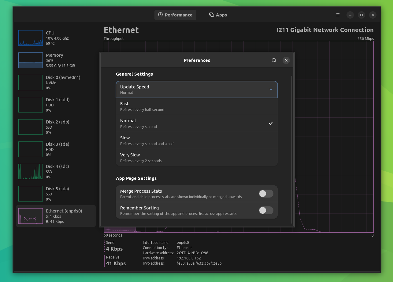Switch to the Performance tab
393x282 pixels.
175,15
